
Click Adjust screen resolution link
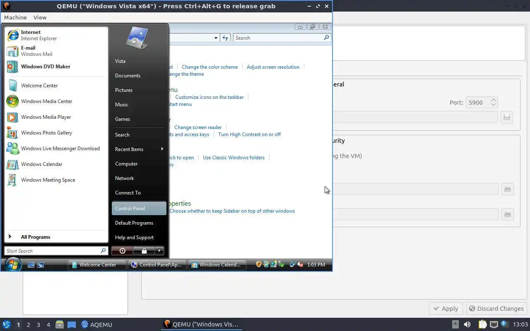pyautogui.click(x=273, y=67)
